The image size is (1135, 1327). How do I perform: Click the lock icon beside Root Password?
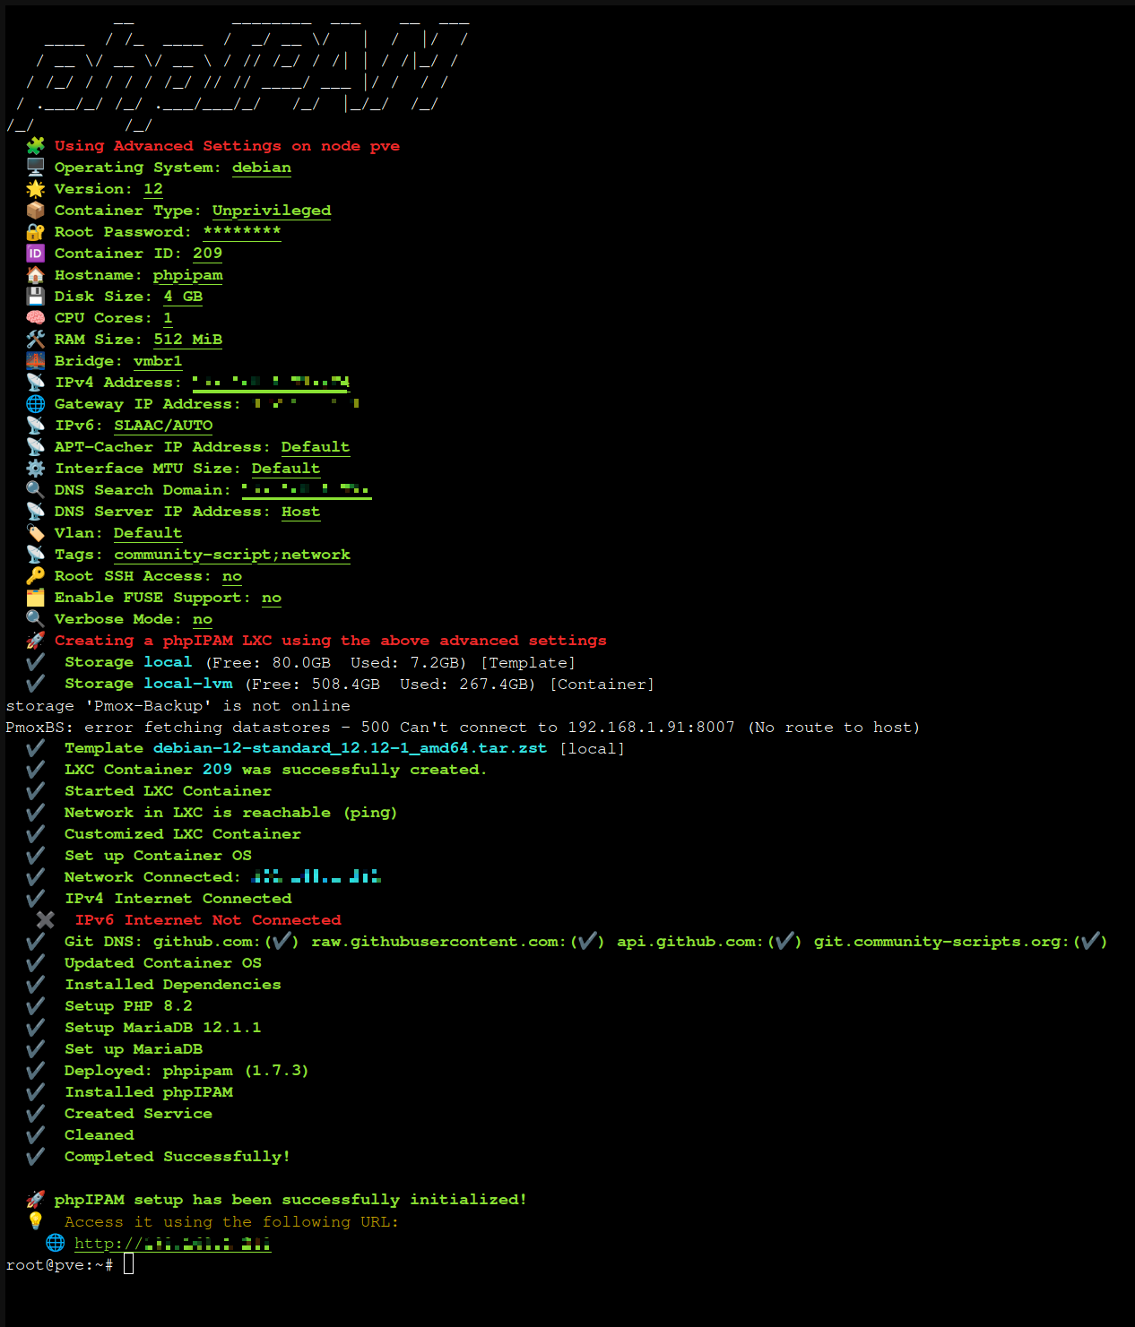click(36, 232)
